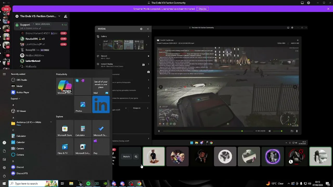
Task: Open the Microsoft 365 tile
Action: [x=65, y=86]
